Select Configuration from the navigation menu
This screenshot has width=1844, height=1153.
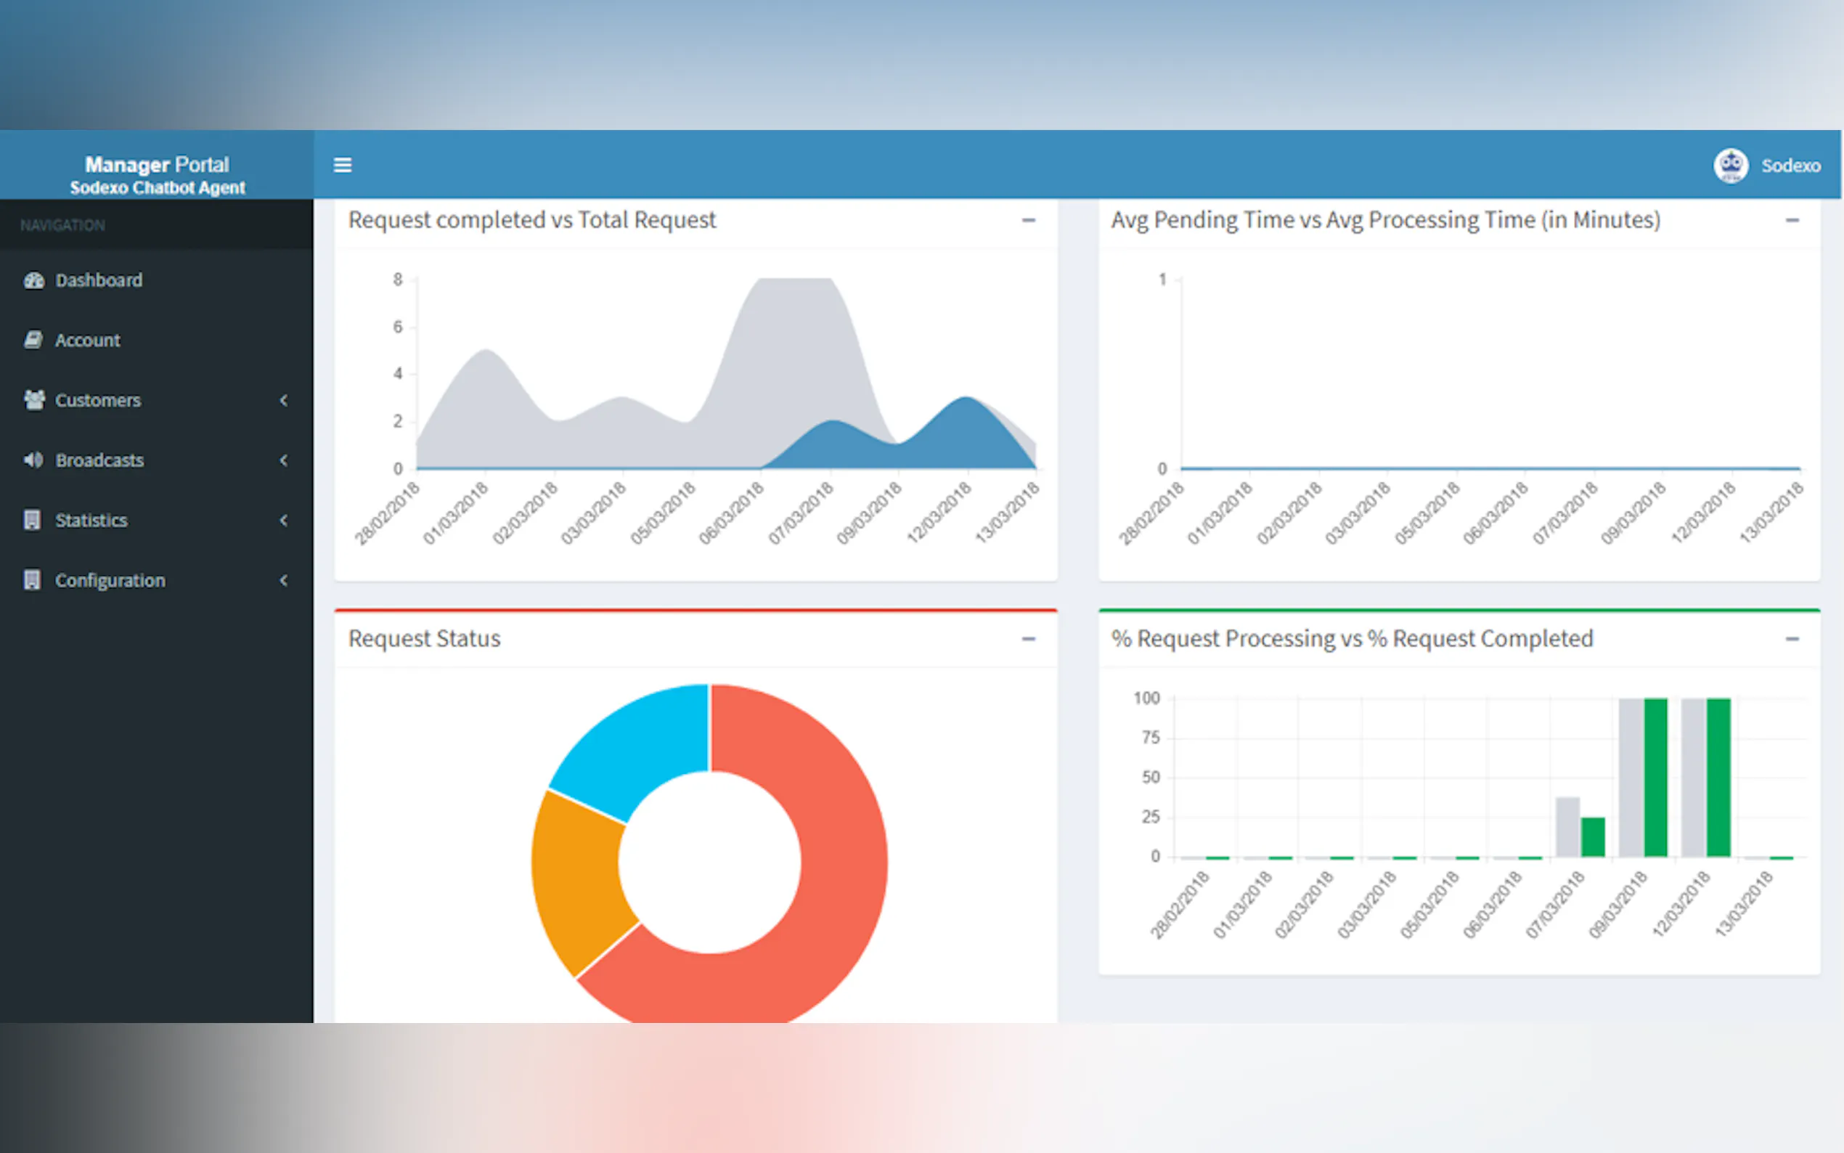tap(110, 579)
